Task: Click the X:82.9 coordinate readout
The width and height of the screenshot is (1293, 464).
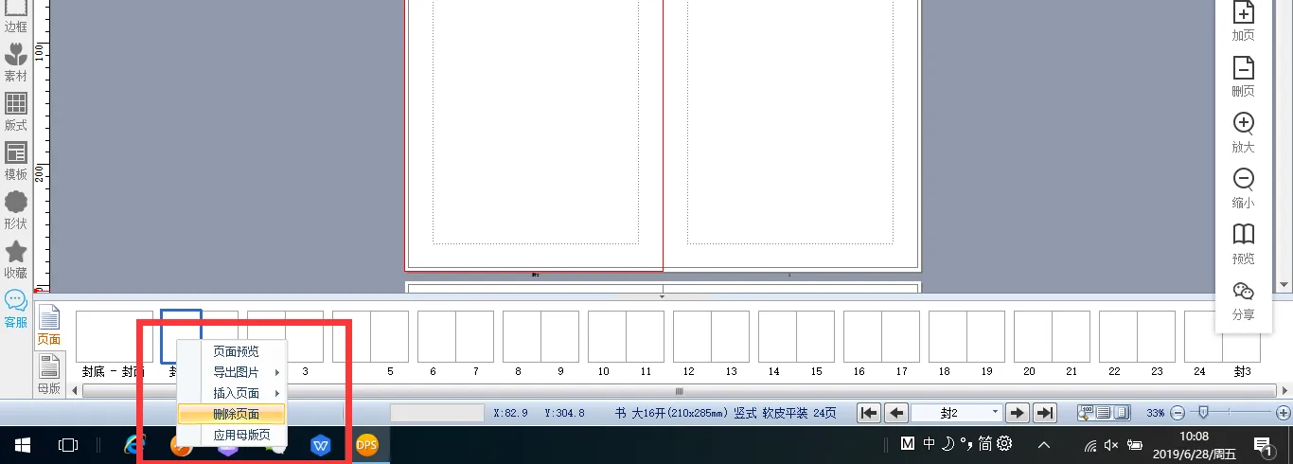Action: (511, 413)
